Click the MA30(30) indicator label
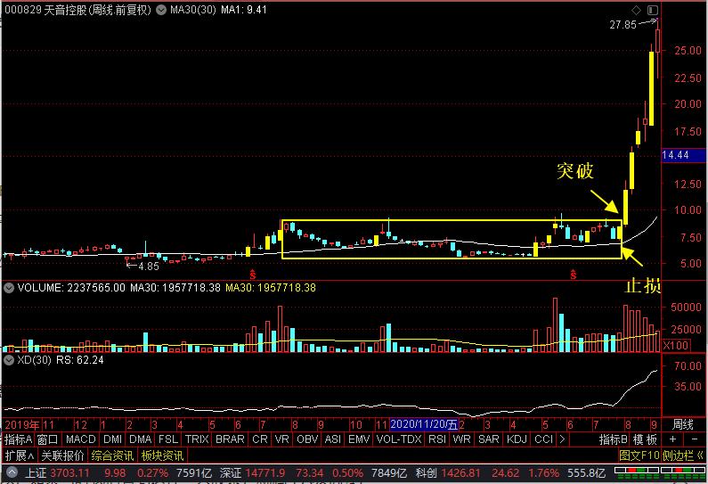Viewport: 708px width, 484px height. pos(192,10)
